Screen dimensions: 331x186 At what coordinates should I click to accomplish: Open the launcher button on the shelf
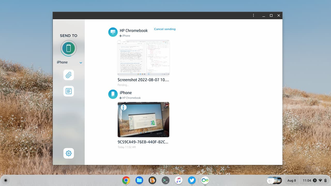click(x=6, y=180)
